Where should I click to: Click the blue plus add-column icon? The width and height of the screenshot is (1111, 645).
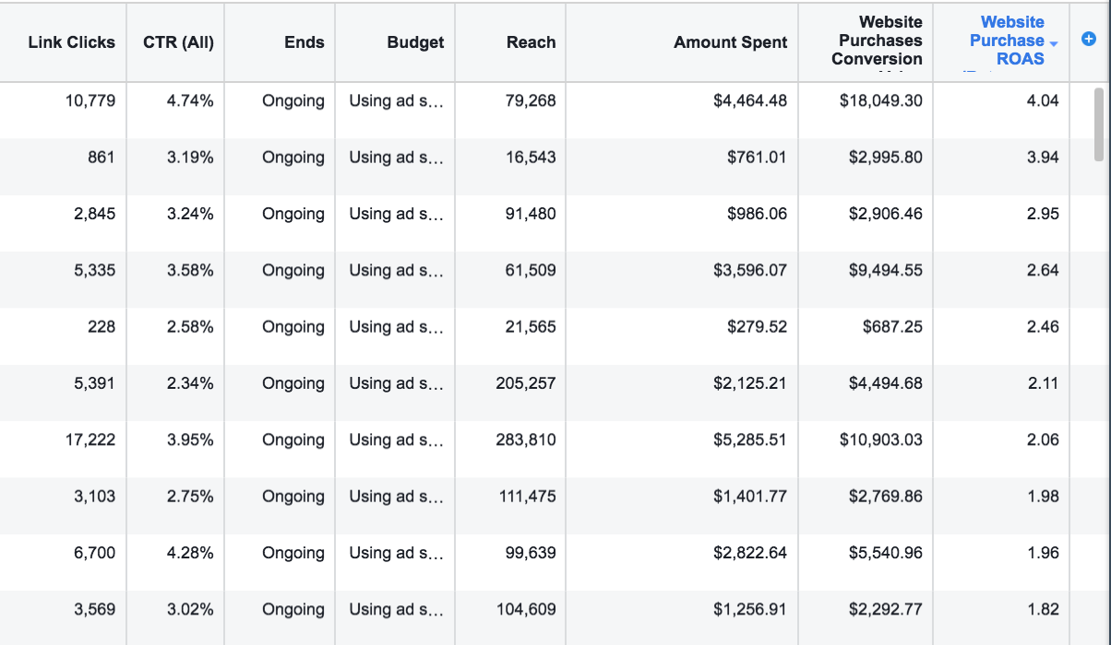(x=1088, y=40)
